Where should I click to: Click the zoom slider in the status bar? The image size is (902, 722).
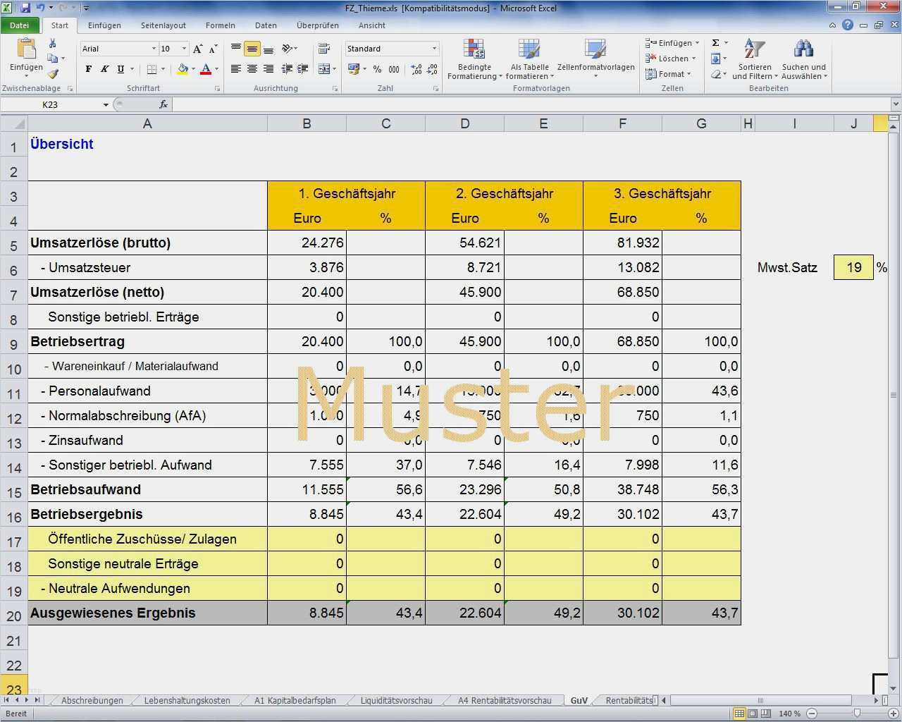(856, 714)
